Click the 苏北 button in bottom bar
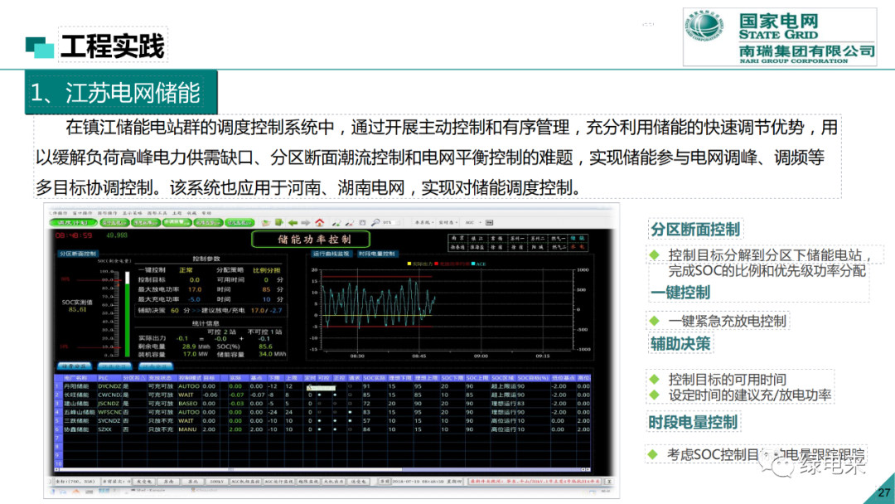The height and width of the screenshot is (504, 895). coord(192,481)
